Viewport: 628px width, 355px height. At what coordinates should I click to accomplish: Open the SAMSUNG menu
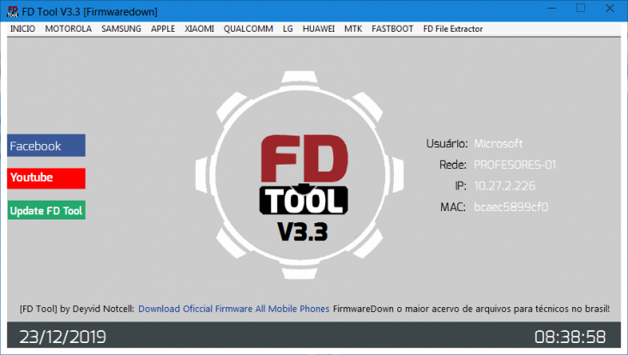pyautogui.click(x=121, y=29)
